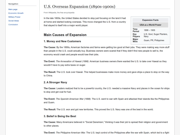This screenshot has width=180, height=135.
Task: Click 'The Result: The U.S. took over Hawaii' paragraph
Action: (106, 74)
